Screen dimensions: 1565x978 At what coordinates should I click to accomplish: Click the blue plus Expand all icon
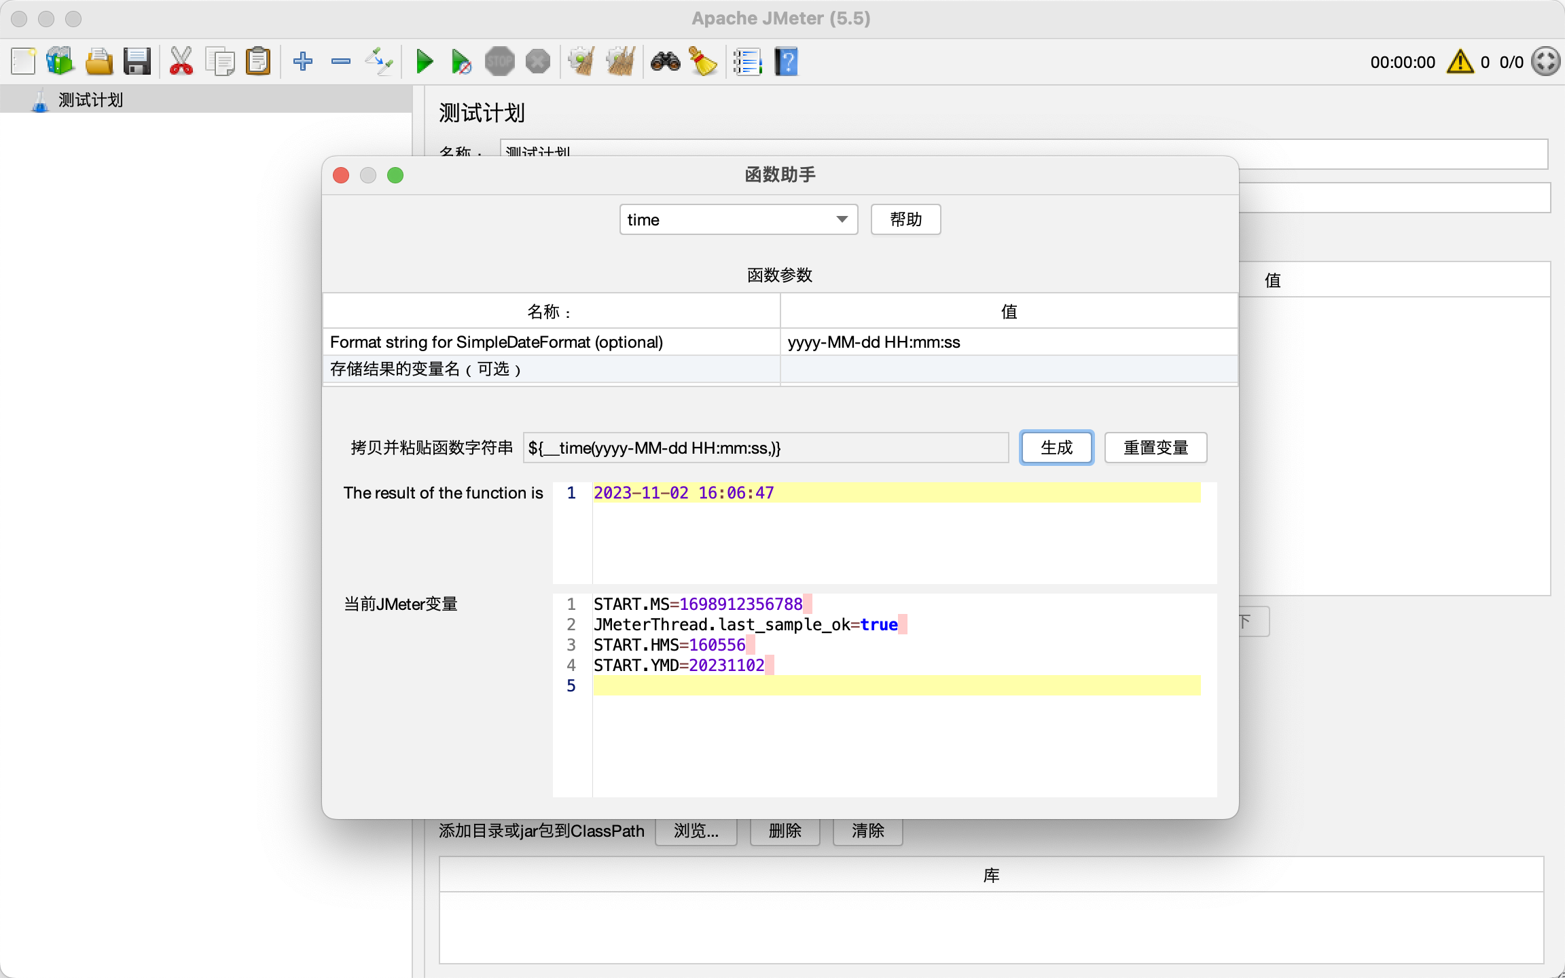303,62
